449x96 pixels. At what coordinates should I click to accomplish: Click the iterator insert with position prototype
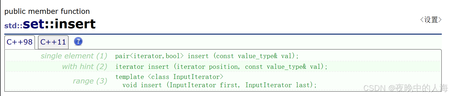coord(221,67)
